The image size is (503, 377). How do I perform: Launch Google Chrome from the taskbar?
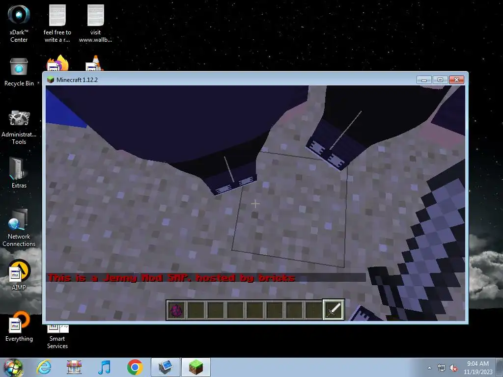[x=135, y=367]
